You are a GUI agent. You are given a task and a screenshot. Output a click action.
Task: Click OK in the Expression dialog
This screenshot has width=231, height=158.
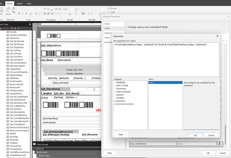196,135
